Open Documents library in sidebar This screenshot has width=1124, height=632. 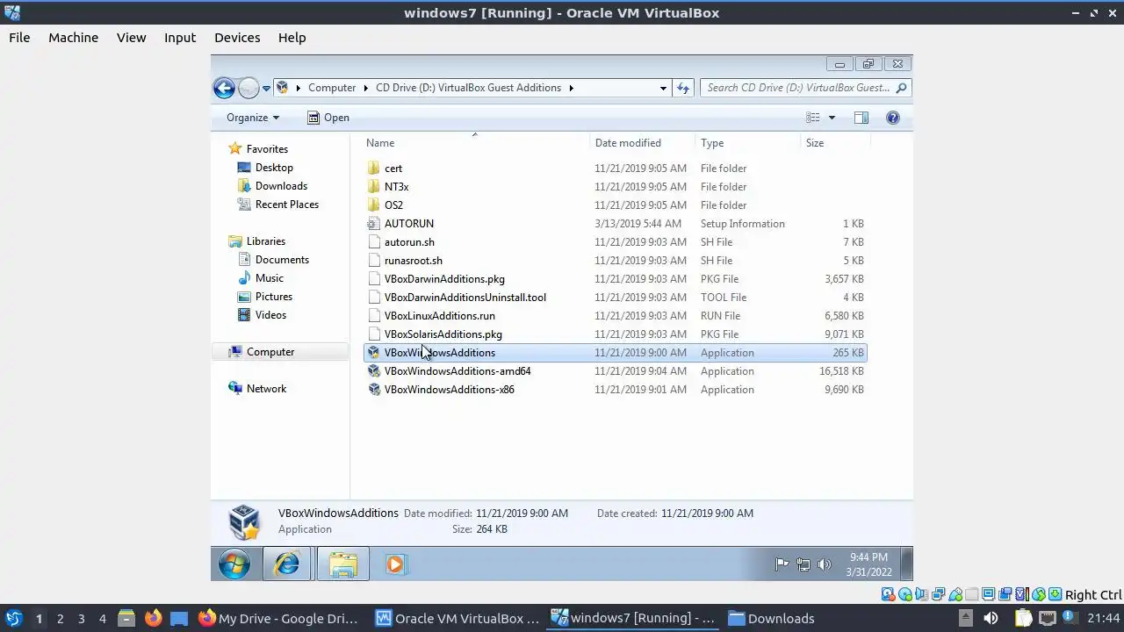[282, 260]
